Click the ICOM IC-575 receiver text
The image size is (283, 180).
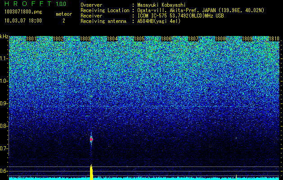[x=180, y=16]
